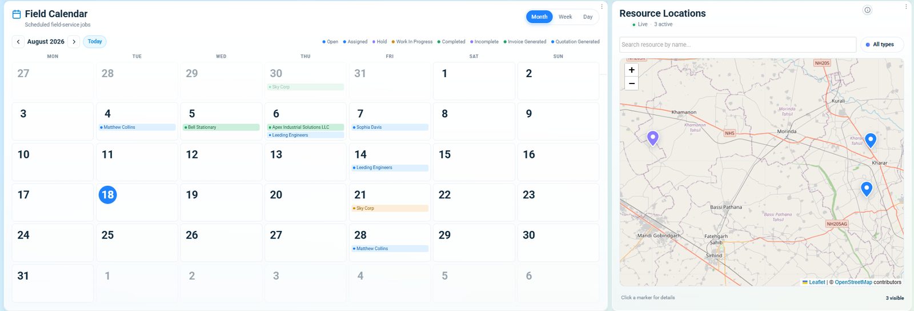Open the Sky Corp job on July 30

[306, 87]
